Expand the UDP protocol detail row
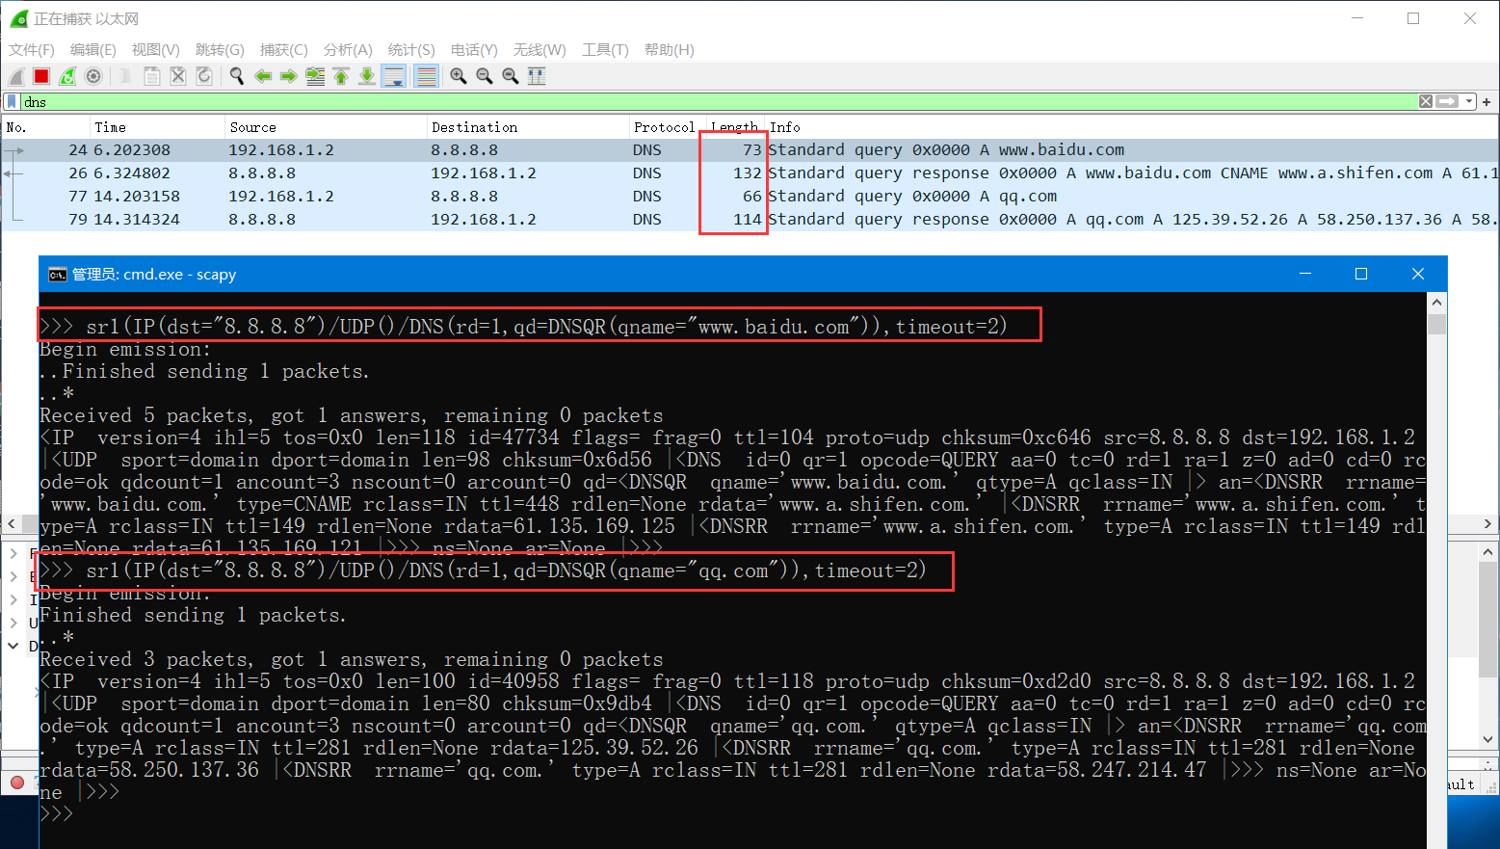The width and height of the screenshot is (1500, 849). tap(13, 623)
